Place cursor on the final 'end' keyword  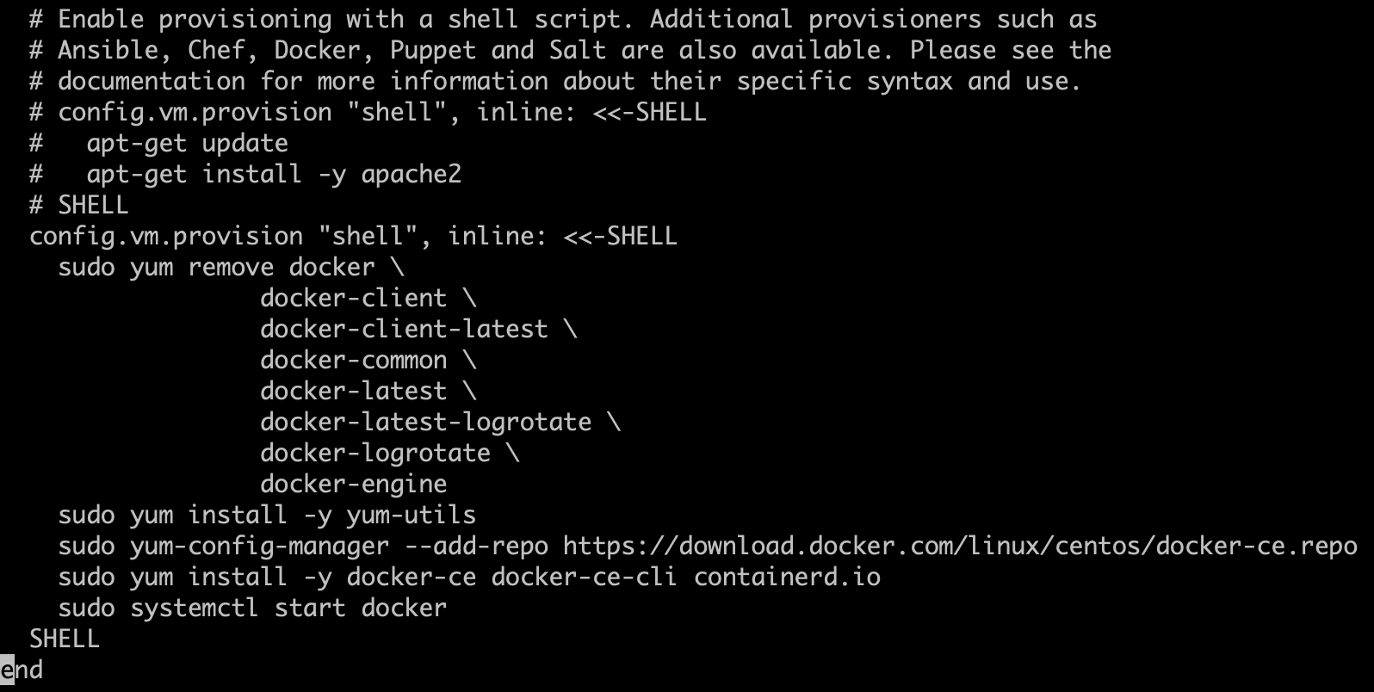(x=22, y=670)
